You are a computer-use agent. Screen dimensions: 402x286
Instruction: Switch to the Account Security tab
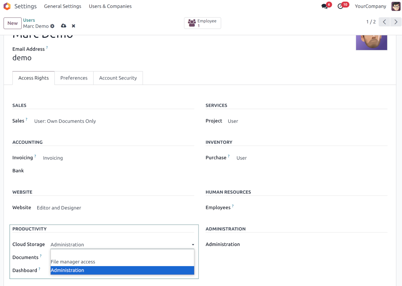pyautogui.click(x=118, y=78)
